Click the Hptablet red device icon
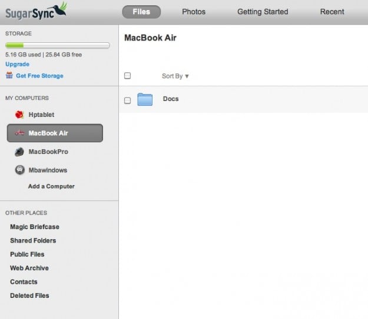 tap(19, 115)
